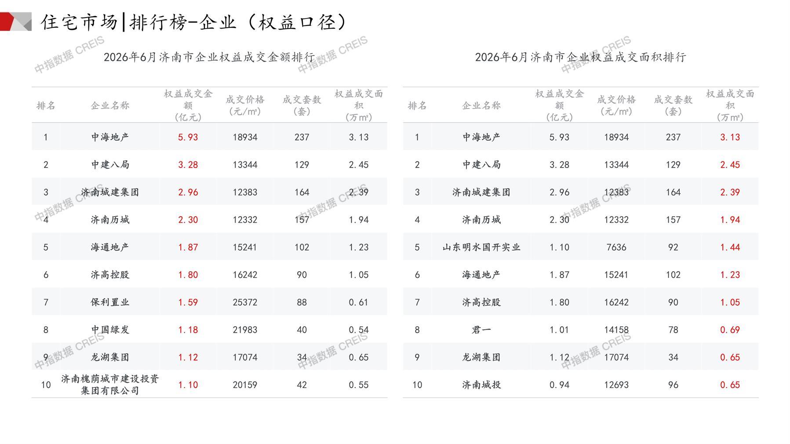Click 排名 header in the 成交金额排行 table
This screenshot has height=444, width=790.
[x=46, y=106]
